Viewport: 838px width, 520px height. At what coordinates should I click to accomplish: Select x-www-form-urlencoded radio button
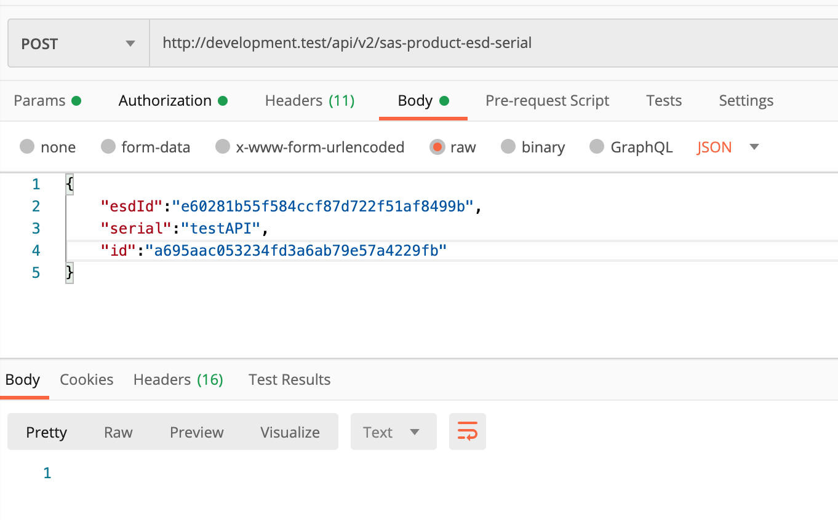tap(223, 147)
